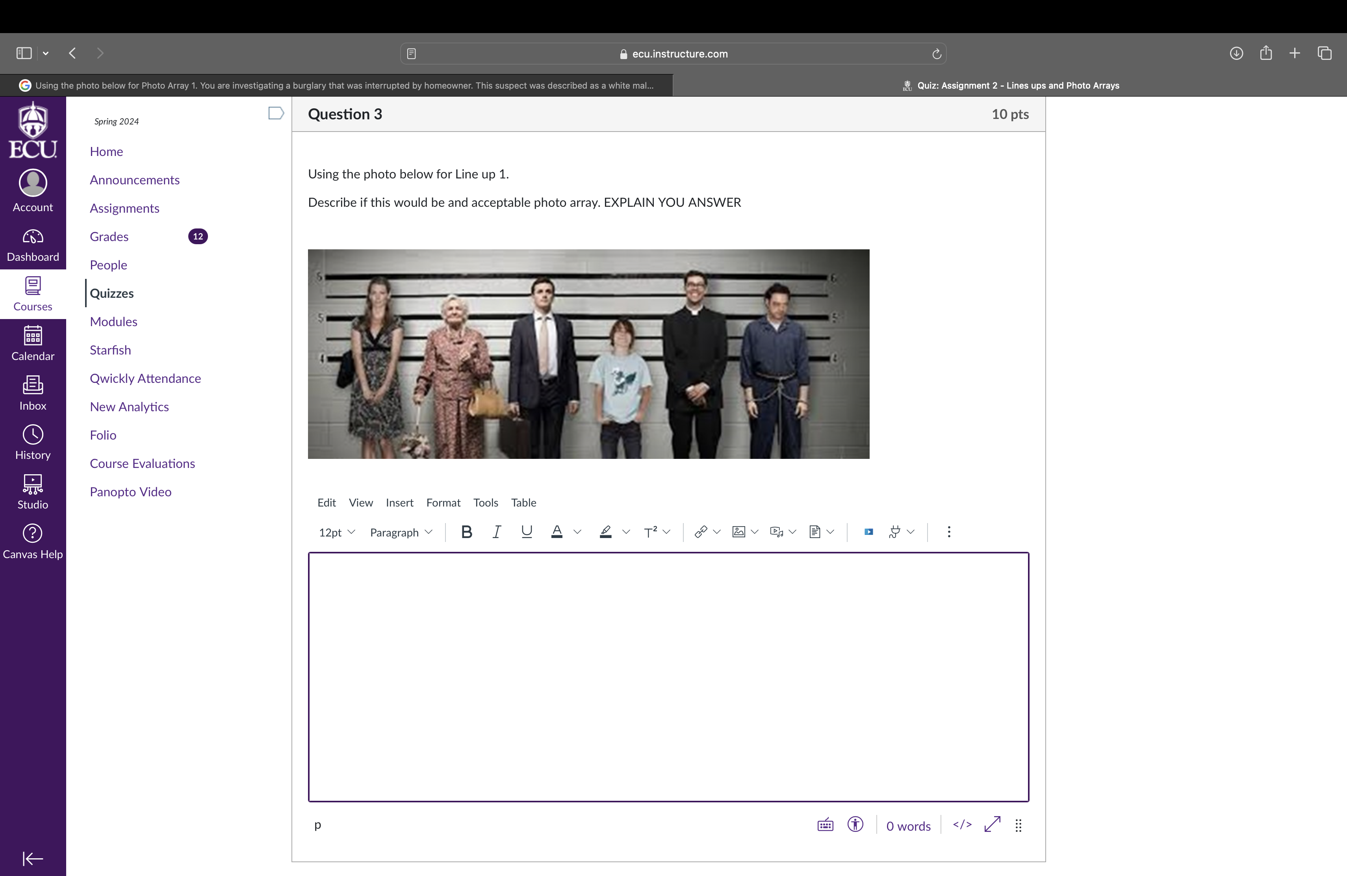This screenshot has height=876, width=1347.
Task: Click the superscript icon in the toolbar
Action: [x=651, y=532]
